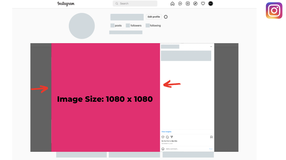Viewport: 286px width, 160px height.
Task: Open activity feed heart icon in header
Action: [x=203, y=4]
